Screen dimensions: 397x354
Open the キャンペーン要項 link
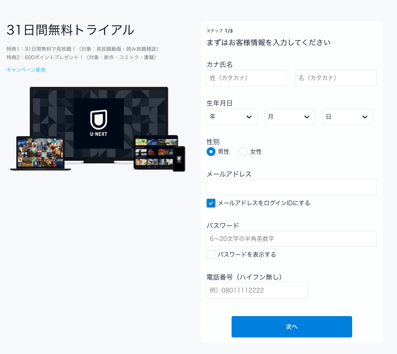(x=26, y=70)
